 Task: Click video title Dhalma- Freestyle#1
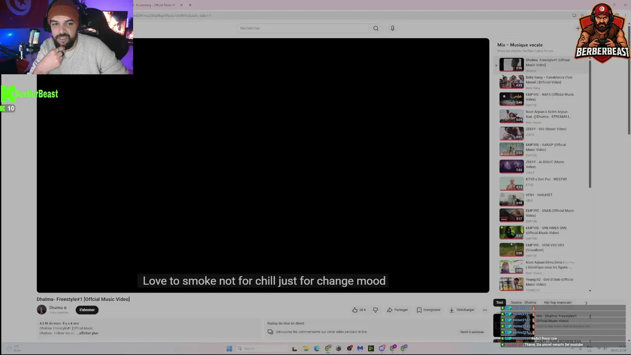[x=83, y=299]
